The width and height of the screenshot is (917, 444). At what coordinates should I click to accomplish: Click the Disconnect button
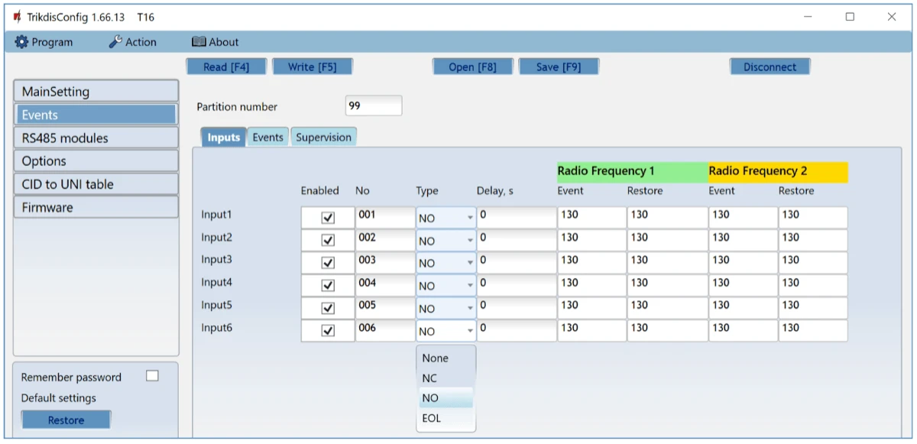[770, 67]
